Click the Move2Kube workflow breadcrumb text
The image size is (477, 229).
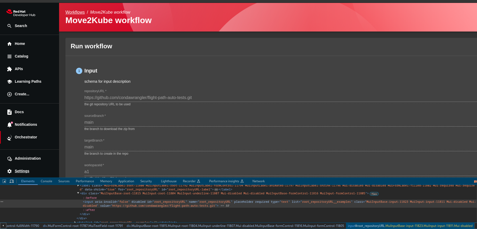110,12
